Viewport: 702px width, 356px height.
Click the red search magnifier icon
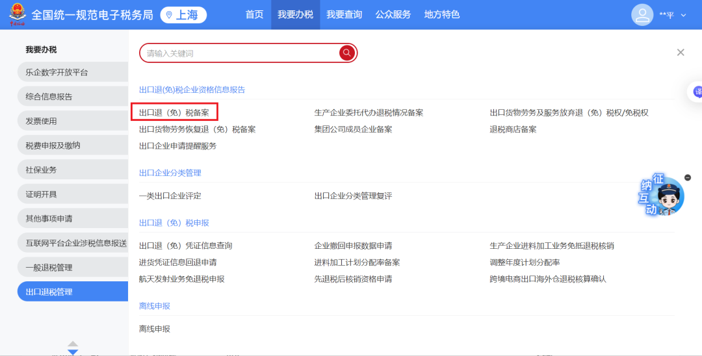pos(347,53)
